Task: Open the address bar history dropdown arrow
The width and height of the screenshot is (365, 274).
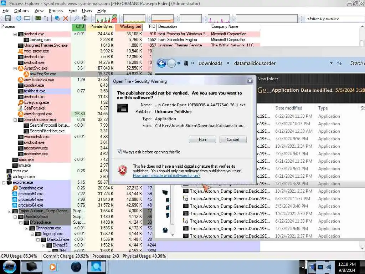Action: (x=331, y=64)
